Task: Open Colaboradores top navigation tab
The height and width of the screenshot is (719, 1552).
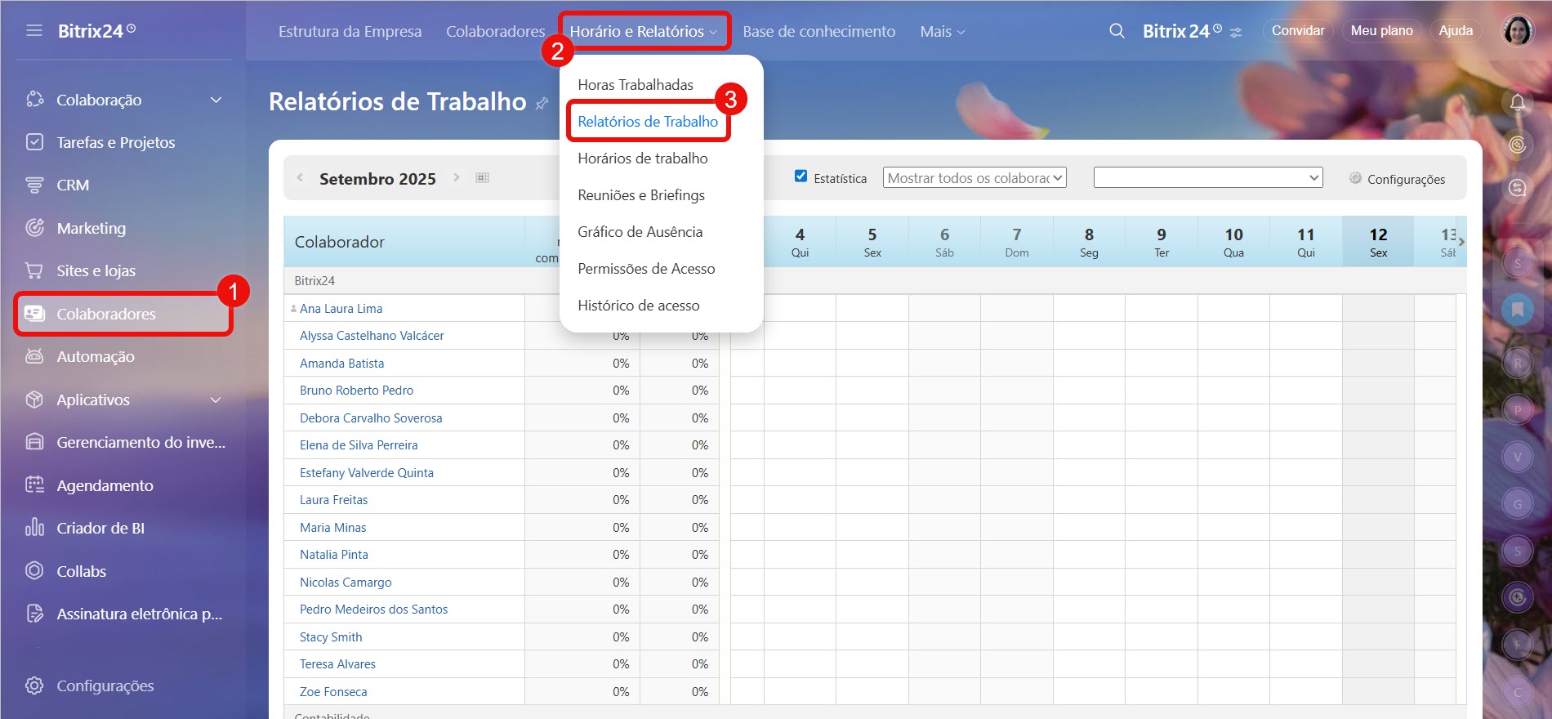Action: 495,32
